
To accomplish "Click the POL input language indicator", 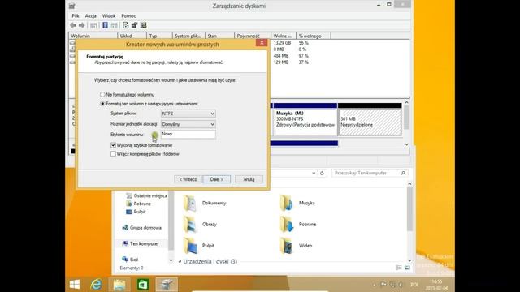I will [415, 285].
